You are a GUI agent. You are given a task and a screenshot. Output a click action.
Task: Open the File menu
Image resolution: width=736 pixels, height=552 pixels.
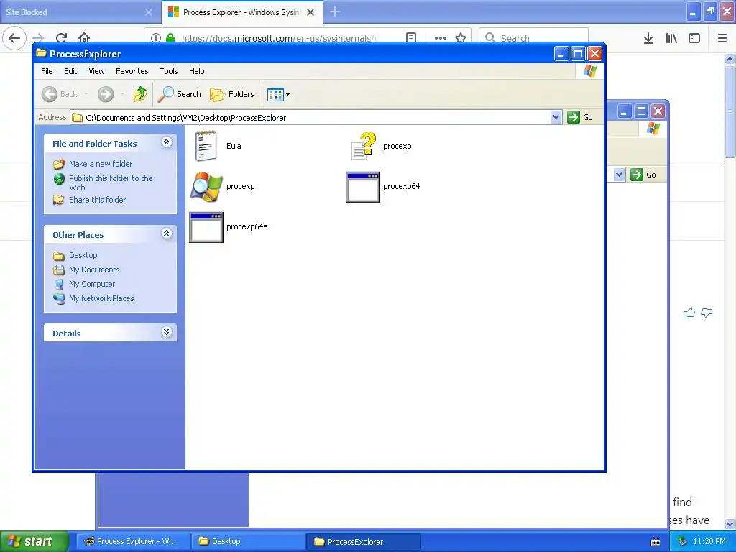coord(47,71)
